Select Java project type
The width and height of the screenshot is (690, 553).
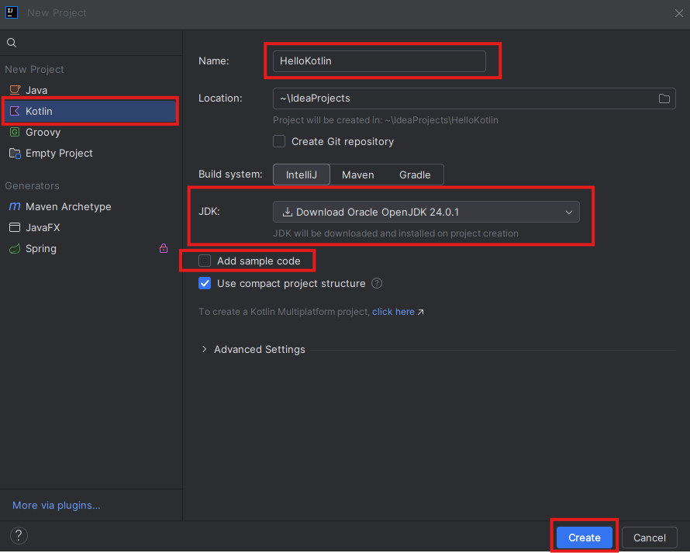click(91, 90)
